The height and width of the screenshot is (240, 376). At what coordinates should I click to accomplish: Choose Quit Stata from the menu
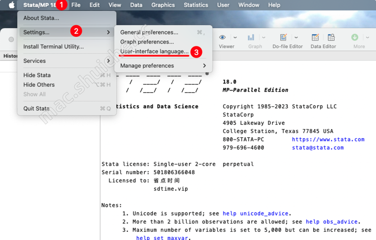[36, 108]
